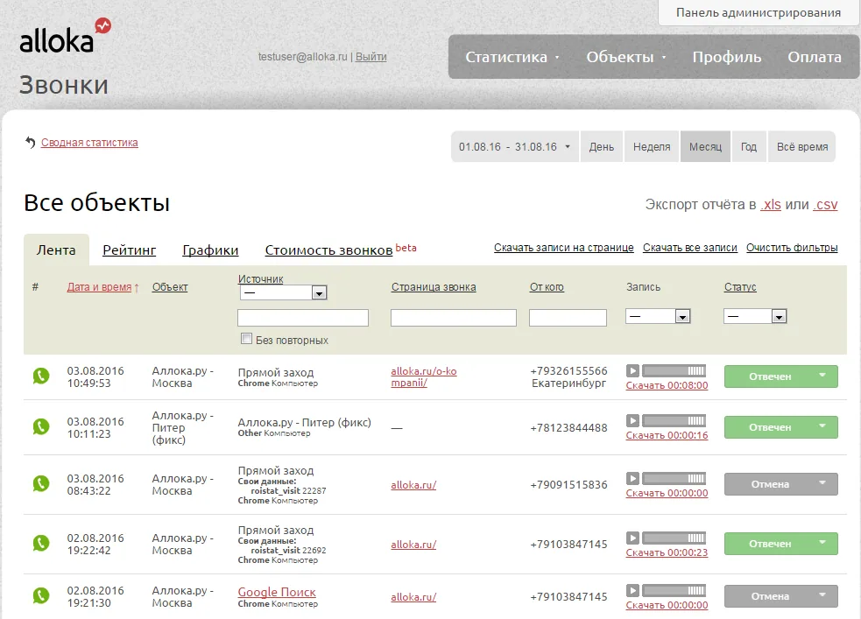Select the Лента tab
Screen dimensions: 861x619
pos(56,250)
